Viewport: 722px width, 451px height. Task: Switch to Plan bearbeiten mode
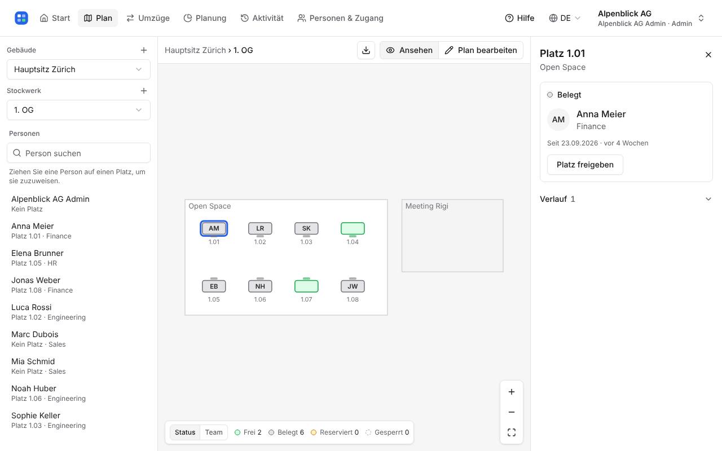[481, 50]
